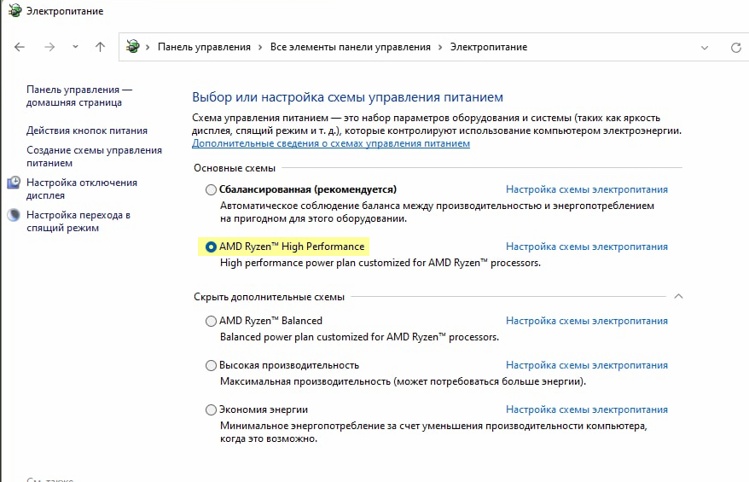Click the text Максимальная производительность description
The height and width of the screenshot is (482, 749).
(403, 381)
